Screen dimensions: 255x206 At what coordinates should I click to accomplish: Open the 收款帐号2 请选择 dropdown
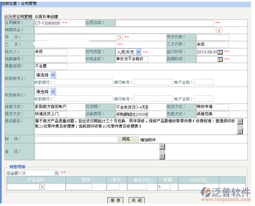[x=53, y=91]
